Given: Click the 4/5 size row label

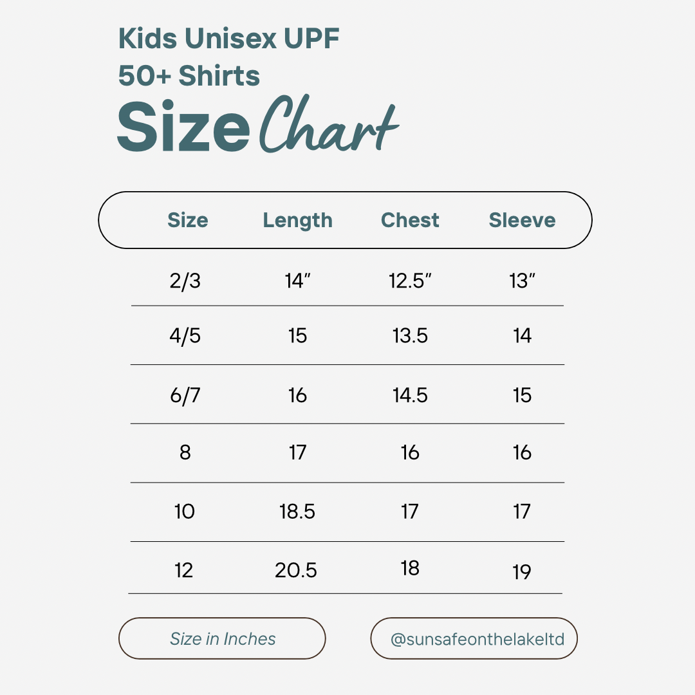Looking at the screenshot, I should (x=185, y=336).
